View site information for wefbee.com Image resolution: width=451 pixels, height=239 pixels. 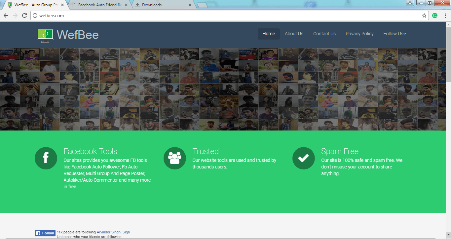(35, 15)
